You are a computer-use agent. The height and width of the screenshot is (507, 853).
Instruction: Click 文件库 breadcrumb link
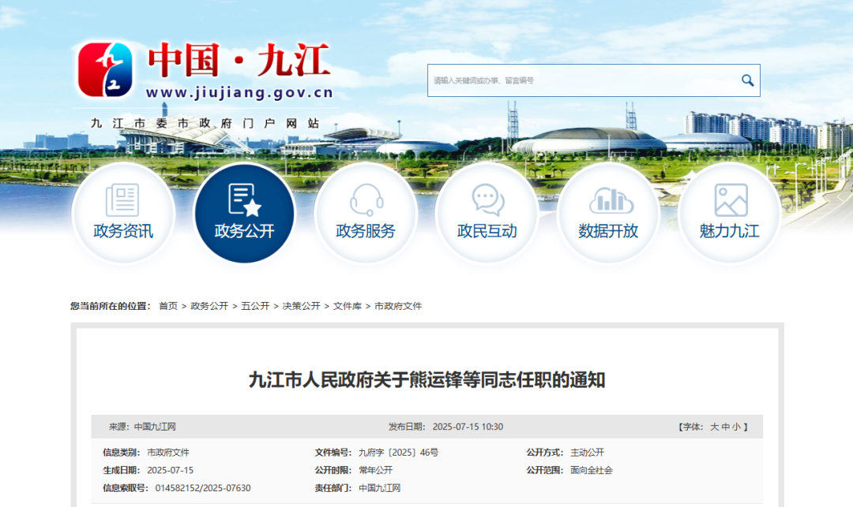347,306
